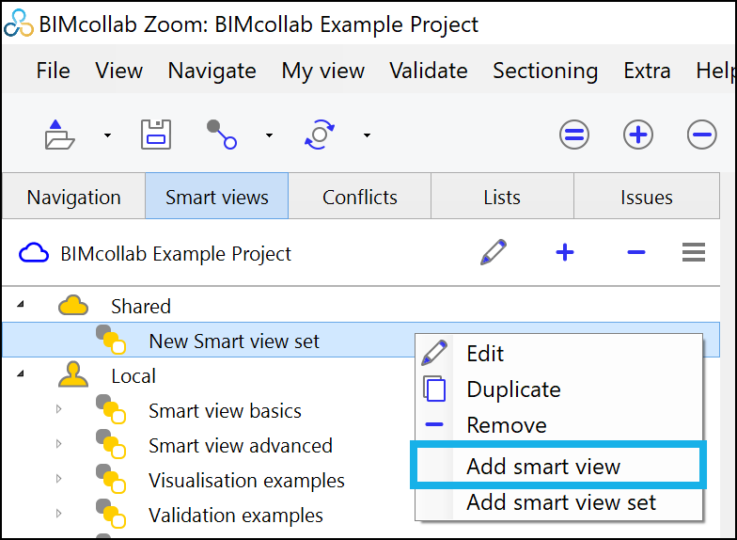Switch to the Conflicts tab
The width and height of the screenshot is (737, 540).
(x=359, y=197)
